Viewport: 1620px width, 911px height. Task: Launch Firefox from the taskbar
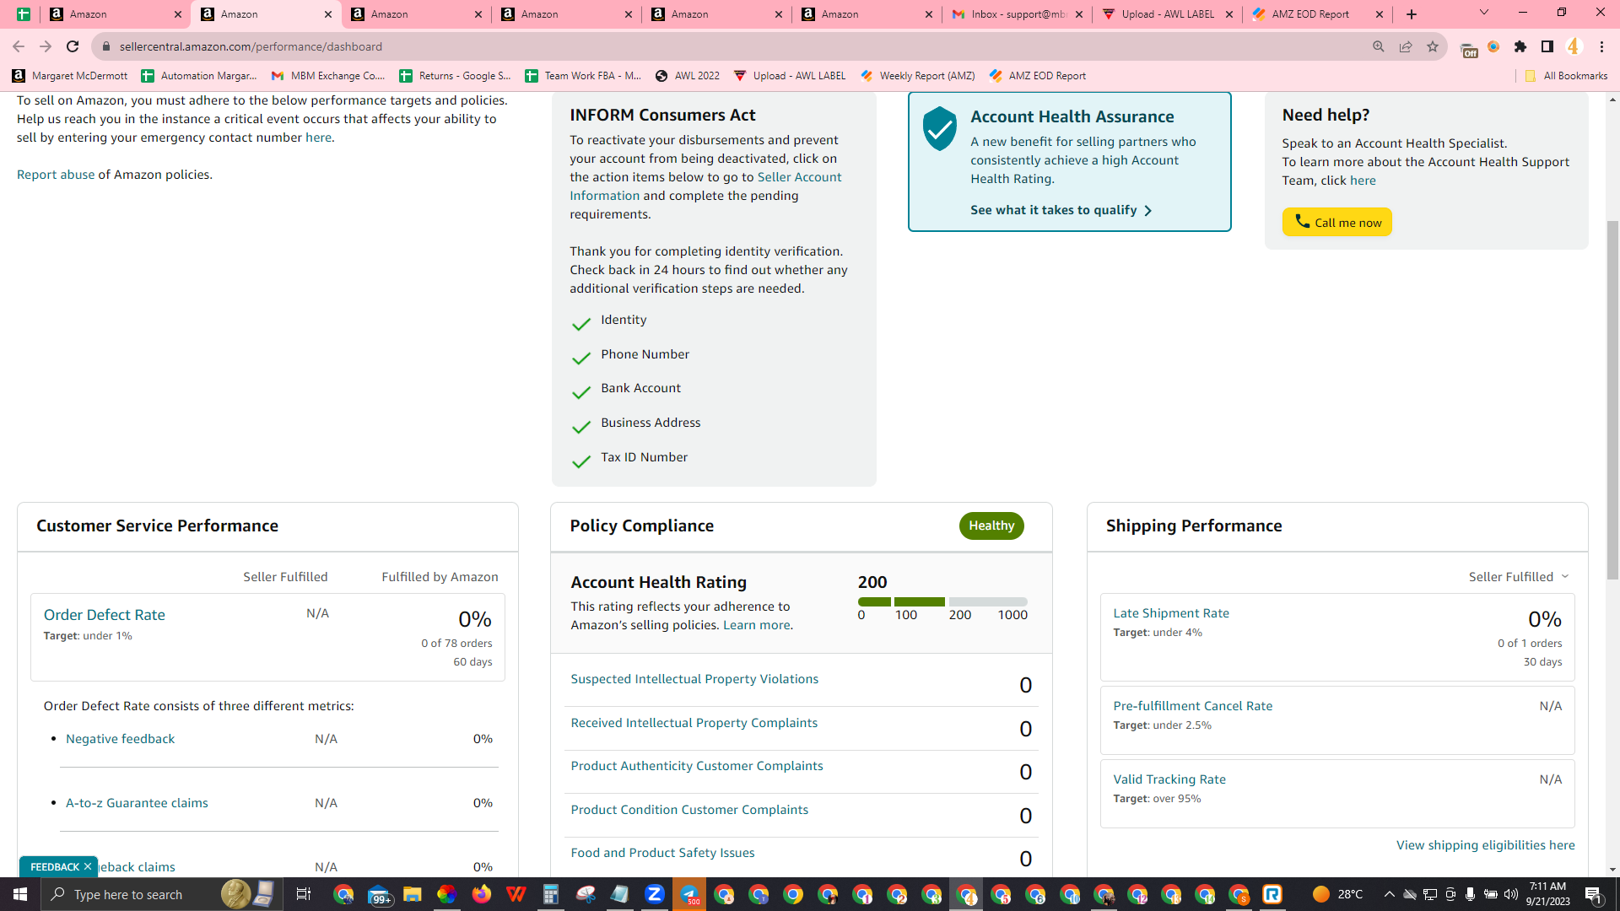[481, 894]
